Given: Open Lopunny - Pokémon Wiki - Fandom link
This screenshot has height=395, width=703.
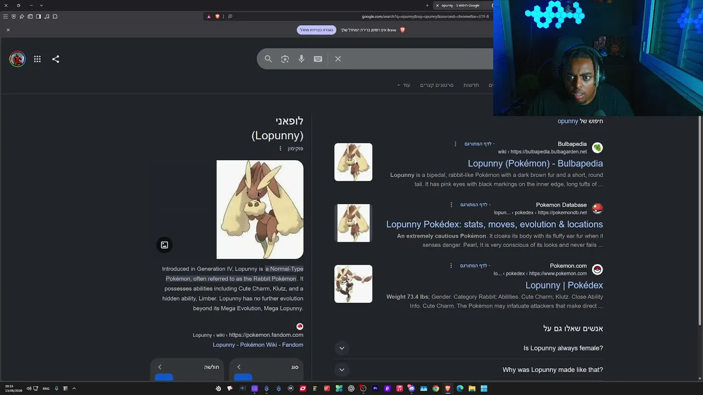Looking at the screenshot, I should (258, 345).
